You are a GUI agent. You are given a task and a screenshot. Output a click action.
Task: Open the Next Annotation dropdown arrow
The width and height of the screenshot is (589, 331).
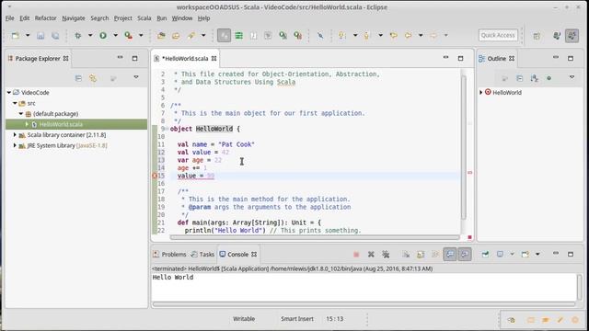tap(355, 36)
